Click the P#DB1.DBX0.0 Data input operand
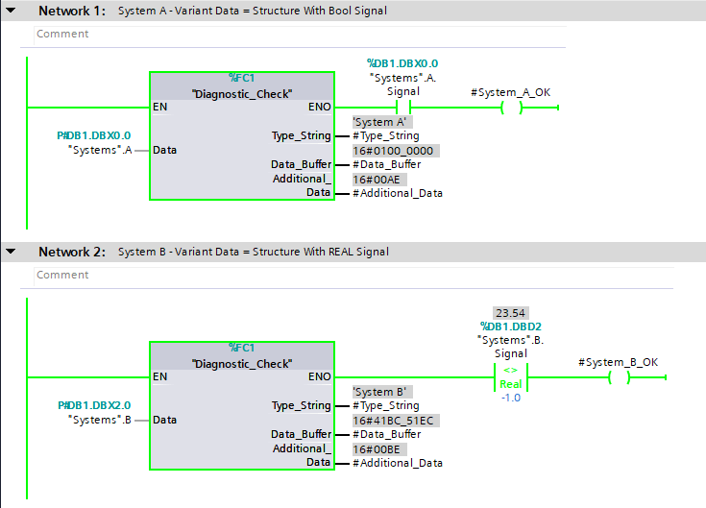 click(94, 135)
